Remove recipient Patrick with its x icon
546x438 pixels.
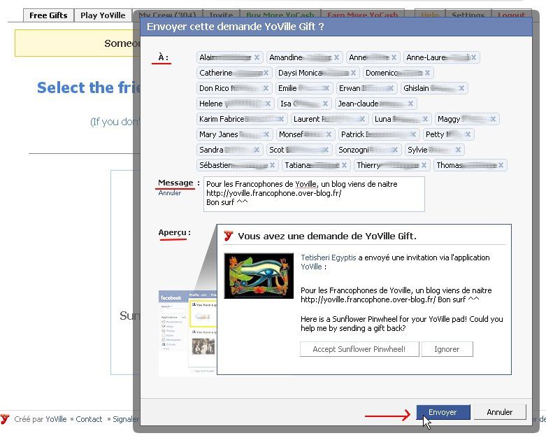413,134
